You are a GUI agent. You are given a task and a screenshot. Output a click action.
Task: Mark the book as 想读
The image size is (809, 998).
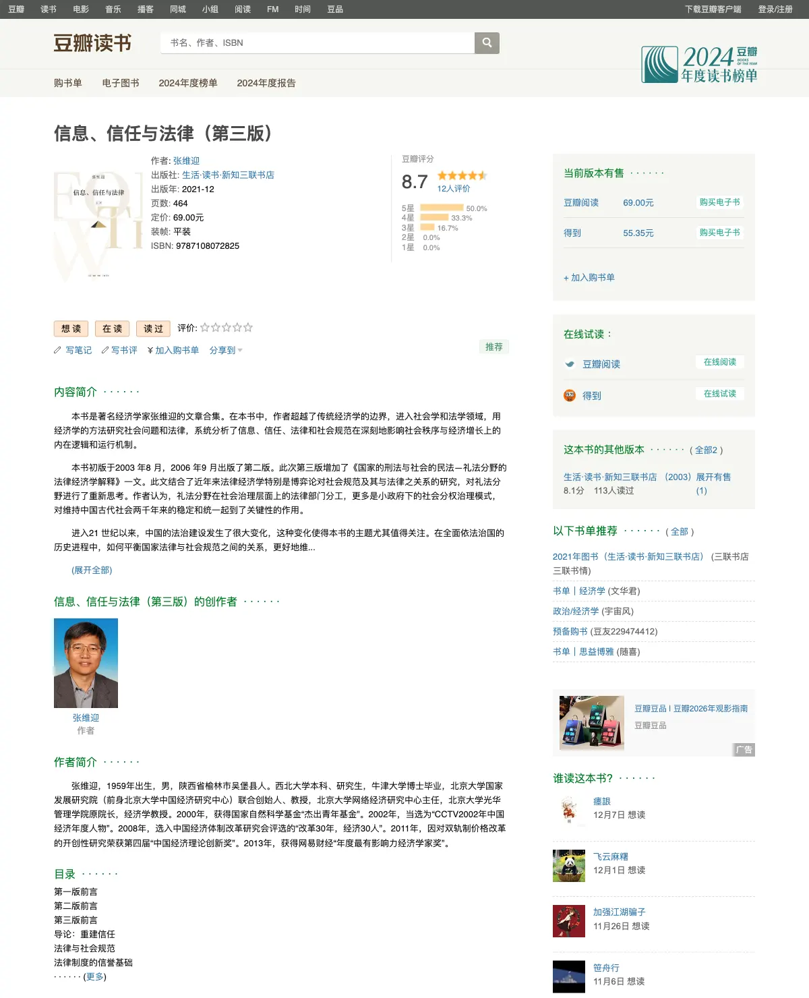tap(71, 328)
